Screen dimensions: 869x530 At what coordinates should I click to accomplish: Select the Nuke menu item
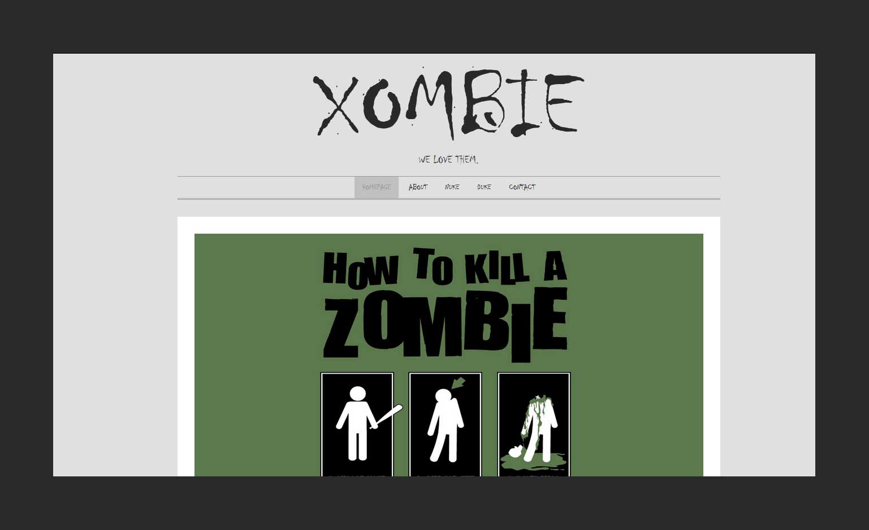pos(452,187)
